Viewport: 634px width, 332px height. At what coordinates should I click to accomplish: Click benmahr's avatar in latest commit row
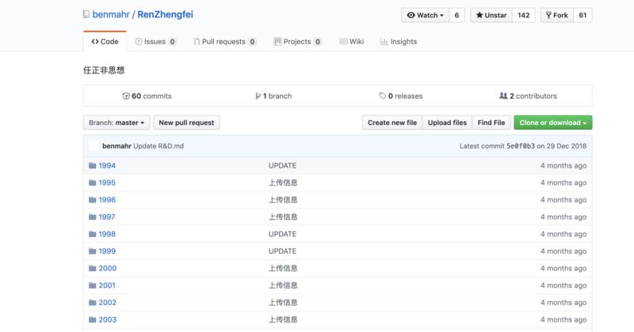[x=94, y=145]
